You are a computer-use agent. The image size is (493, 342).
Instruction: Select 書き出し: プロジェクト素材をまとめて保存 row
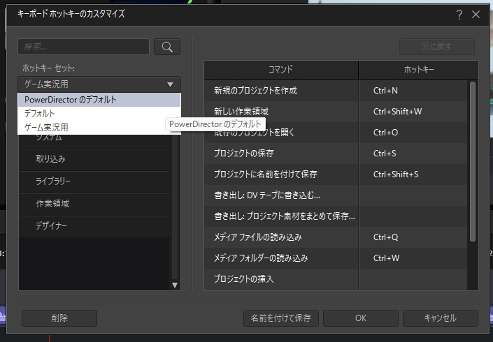click(336, 216)
